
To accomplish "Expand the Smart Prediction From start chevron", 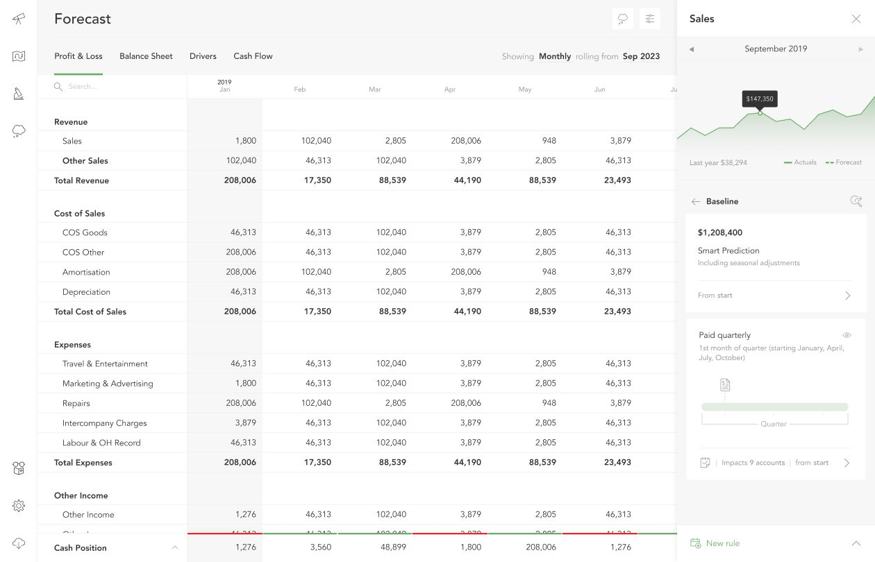I will pos(847,296).
